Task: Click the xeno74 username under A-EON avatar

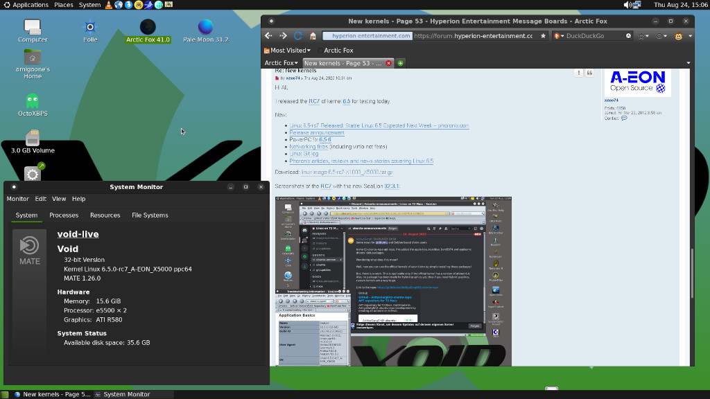Action: [611, 100]
